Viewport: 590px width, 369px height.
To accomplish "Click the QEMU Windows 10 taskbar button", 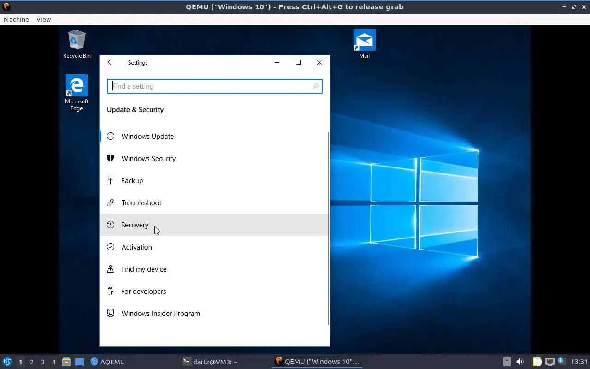I will pyautogui.click(x=317, y=362).
